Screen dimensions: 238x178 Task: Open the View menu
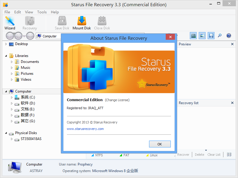[x=29, y=12]
